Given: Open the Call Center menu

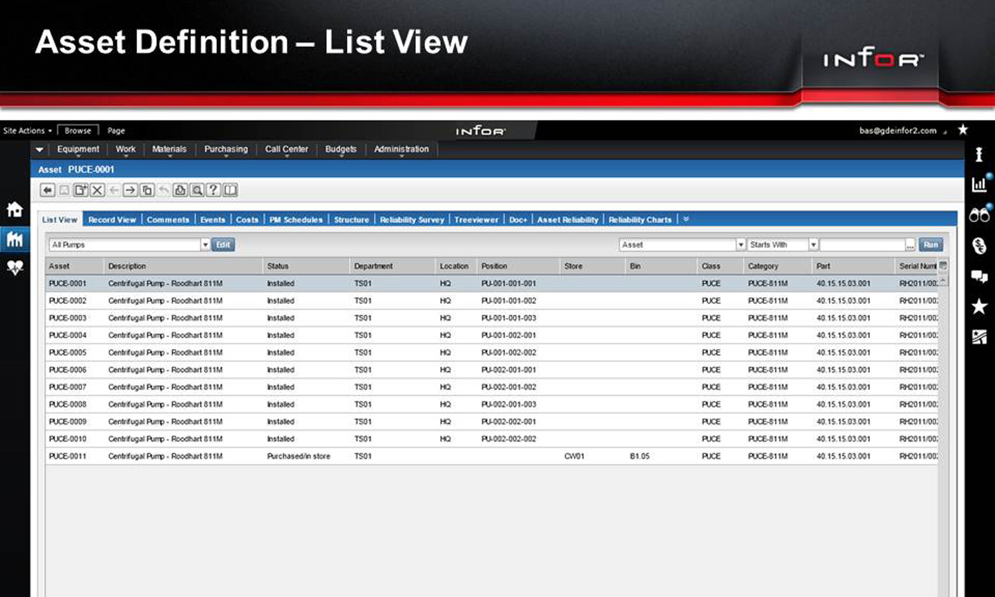Looking at the screenshot, I should [x=287, y=149].
